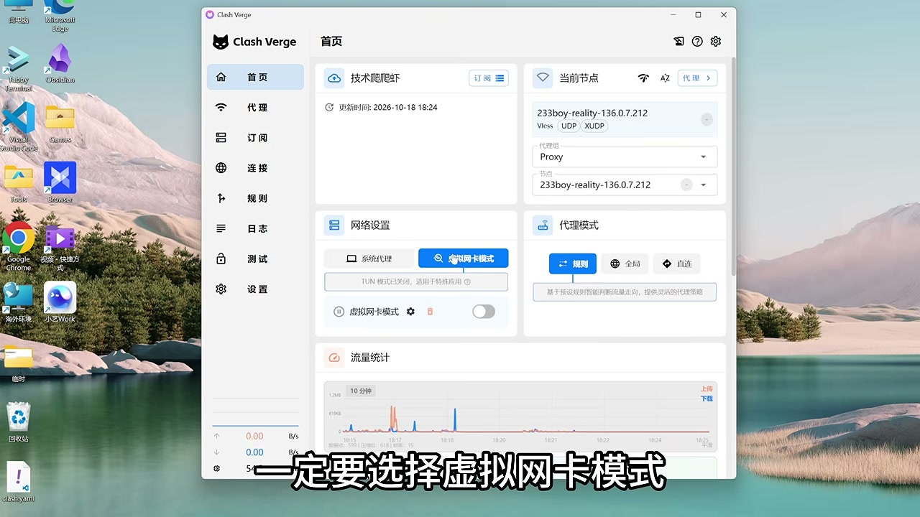The image size is (920, 517).
Task: Select the 虚拟网卡模式 blue button
Action: tap(464, 258)
